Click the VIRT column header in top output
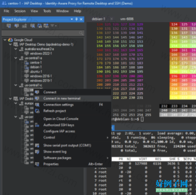Viewport: 196px width, 195px height. (x=143, y=159)
